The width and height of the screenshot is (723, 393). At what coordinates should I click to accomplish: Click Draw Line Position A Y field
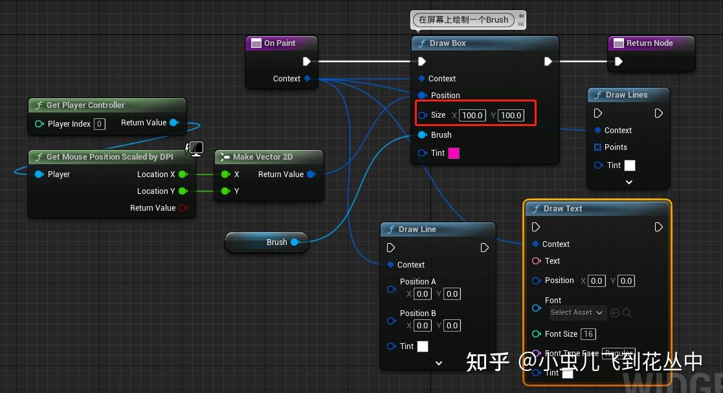tap(452, 294)
